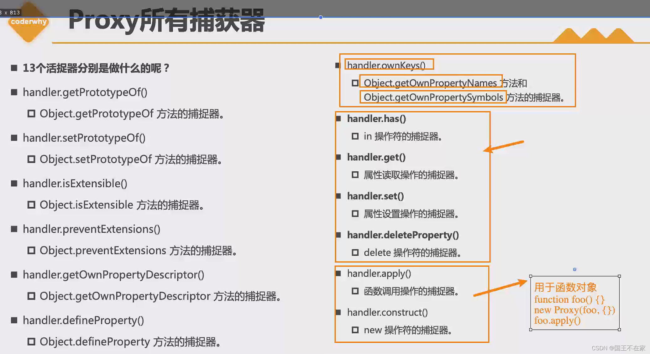Image resolution: width=650 pixels, height=354 pixels.
Task: Click the hollow bullet beside Object.defineProperty entry
Action: click(31, 342)
